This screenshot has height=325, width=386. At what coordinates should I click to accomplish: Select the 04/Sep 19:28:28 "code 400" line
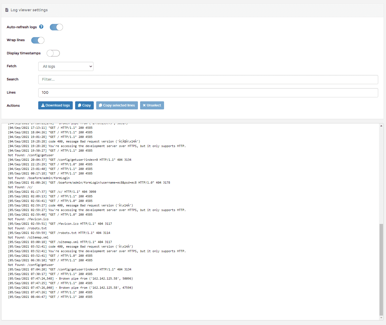tap(74, 141)
